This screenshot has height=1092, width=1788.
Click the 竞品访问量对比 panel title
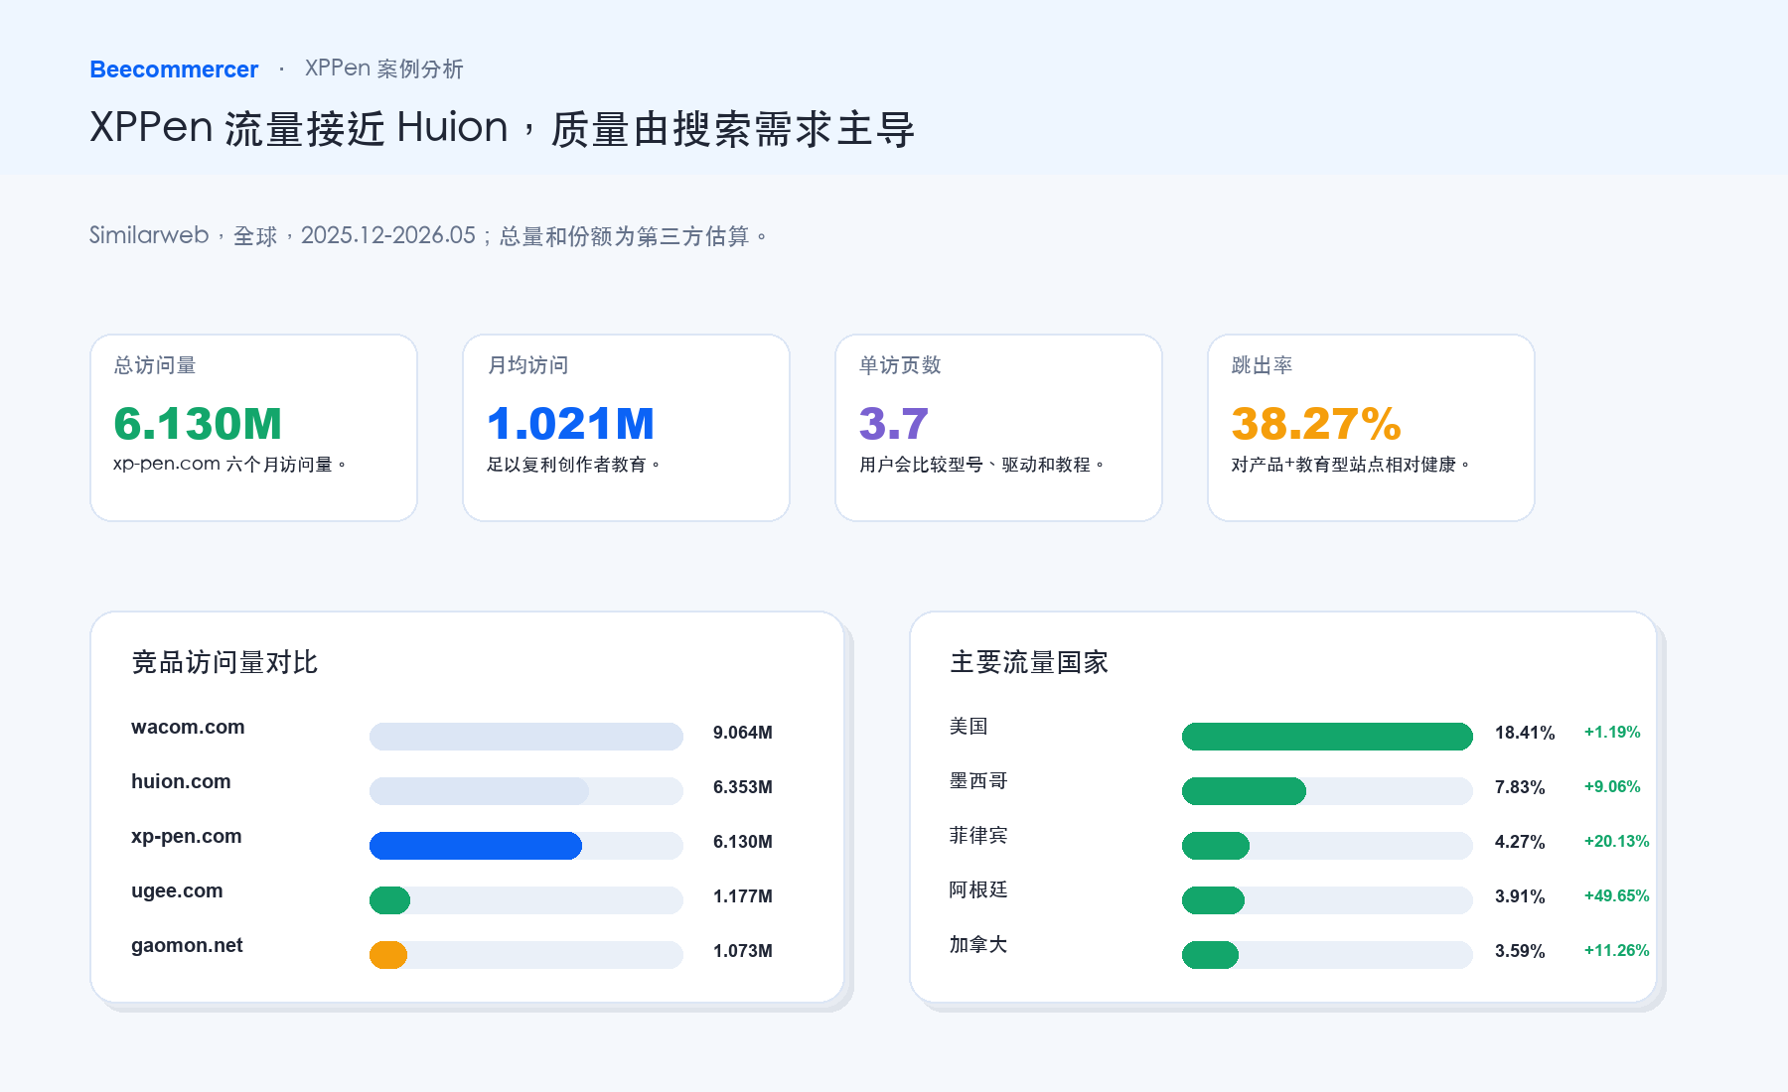click(x=224, y=662)
